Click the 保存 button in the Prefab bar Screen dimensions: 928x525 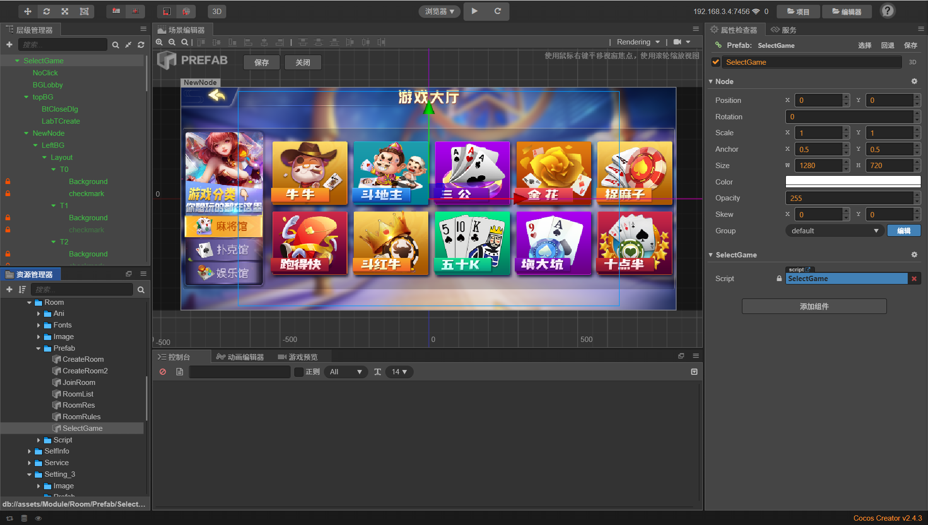coord(261,62)
